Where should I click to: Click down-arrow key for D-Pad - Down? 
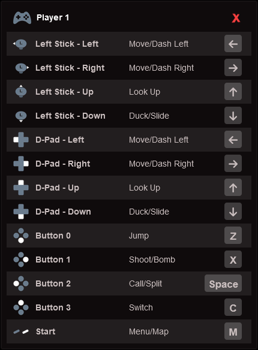[233, 212]
